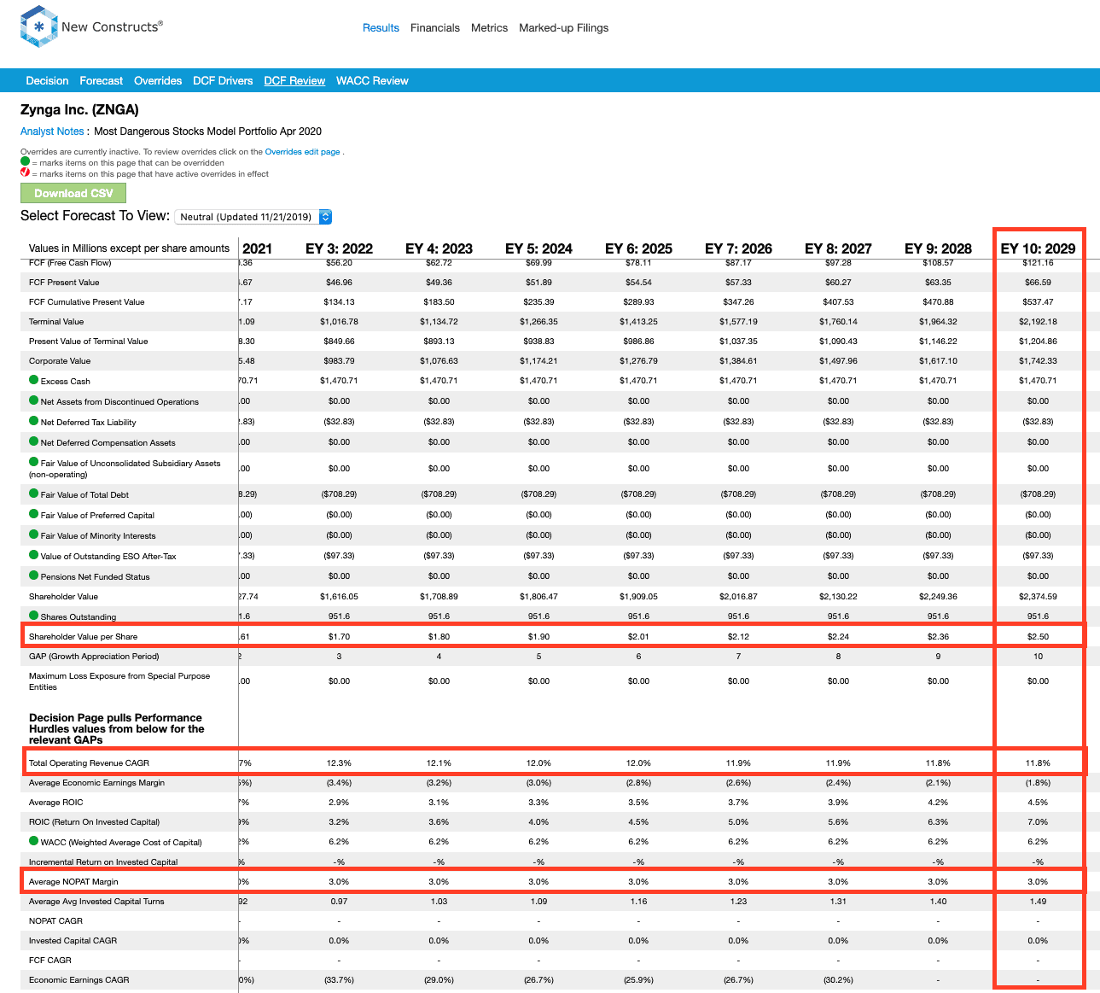The height and width of the screenshot is (993, 1100).
Task: Download the CSV file
Action: click(73, 193)
